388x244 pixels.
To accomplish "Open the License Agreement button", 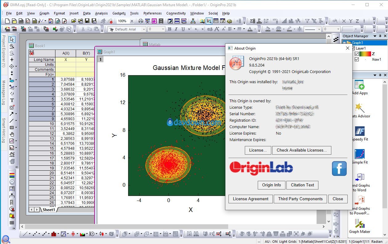I will 250,199.
